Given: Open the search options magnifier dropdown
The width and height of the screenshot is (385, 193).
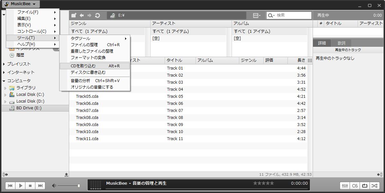Looking at the screenshot, I should point(271,15).
